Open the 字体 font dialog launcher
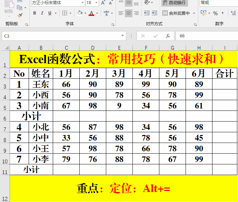 tap(113, 25)
